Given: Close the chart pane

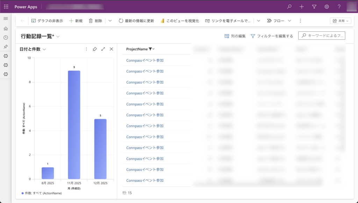Looking at the screenshot, I should click(x=112, y=49).
